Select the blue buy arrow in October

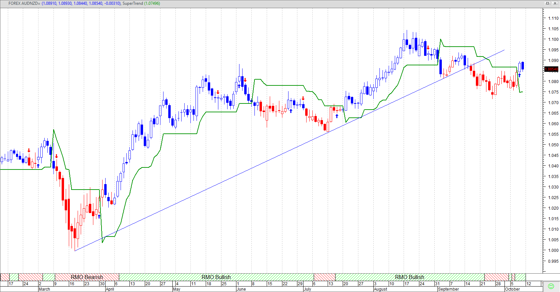coord(519,75)
